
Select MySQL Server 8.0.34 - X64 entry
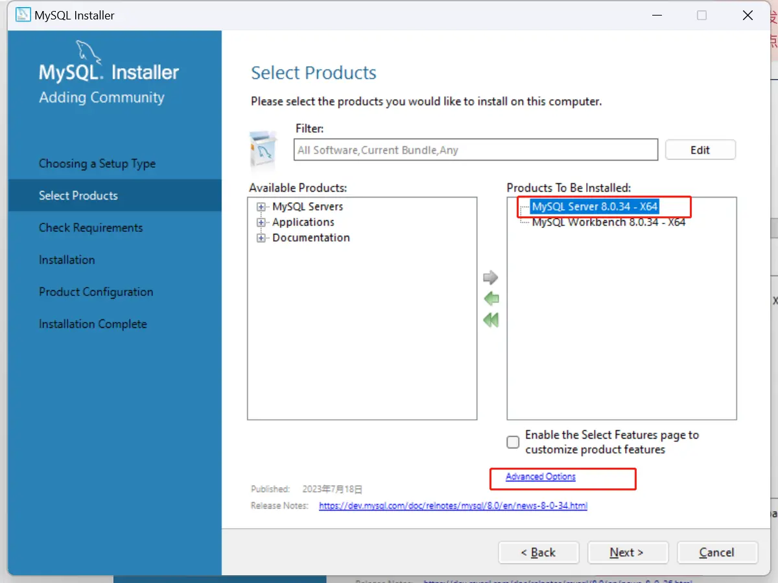click(x=595, y=207)
